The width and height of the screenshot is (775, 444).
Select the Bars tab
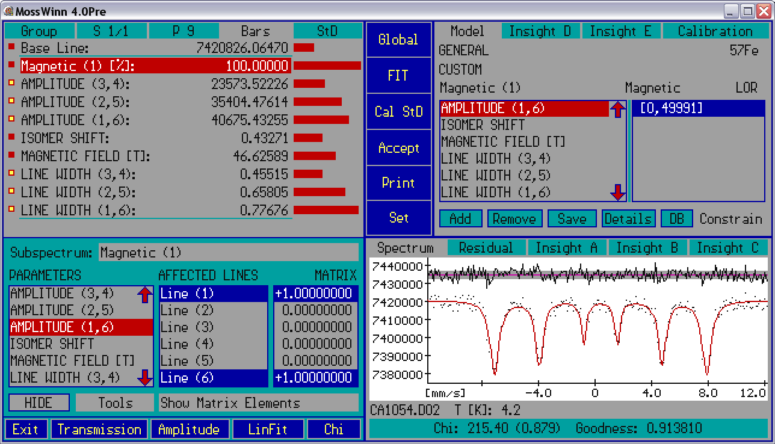[256, 31]
